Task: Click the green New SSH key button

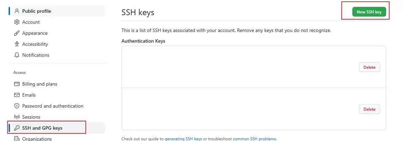Action: [369, 12]
